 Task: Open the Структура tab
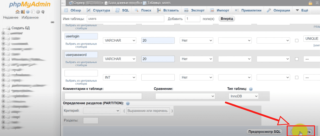coord(98,10)
